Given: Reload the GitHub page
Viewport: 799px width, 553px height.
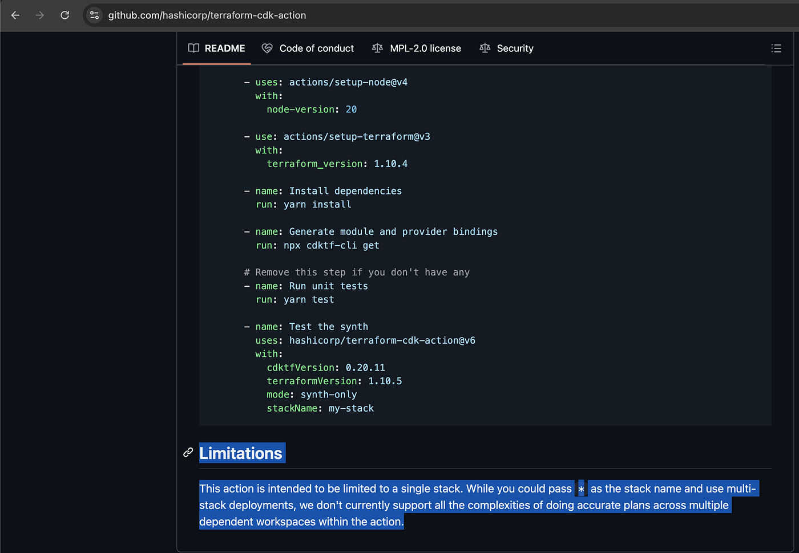Looking at the screenshot, I should pos(65,15).
